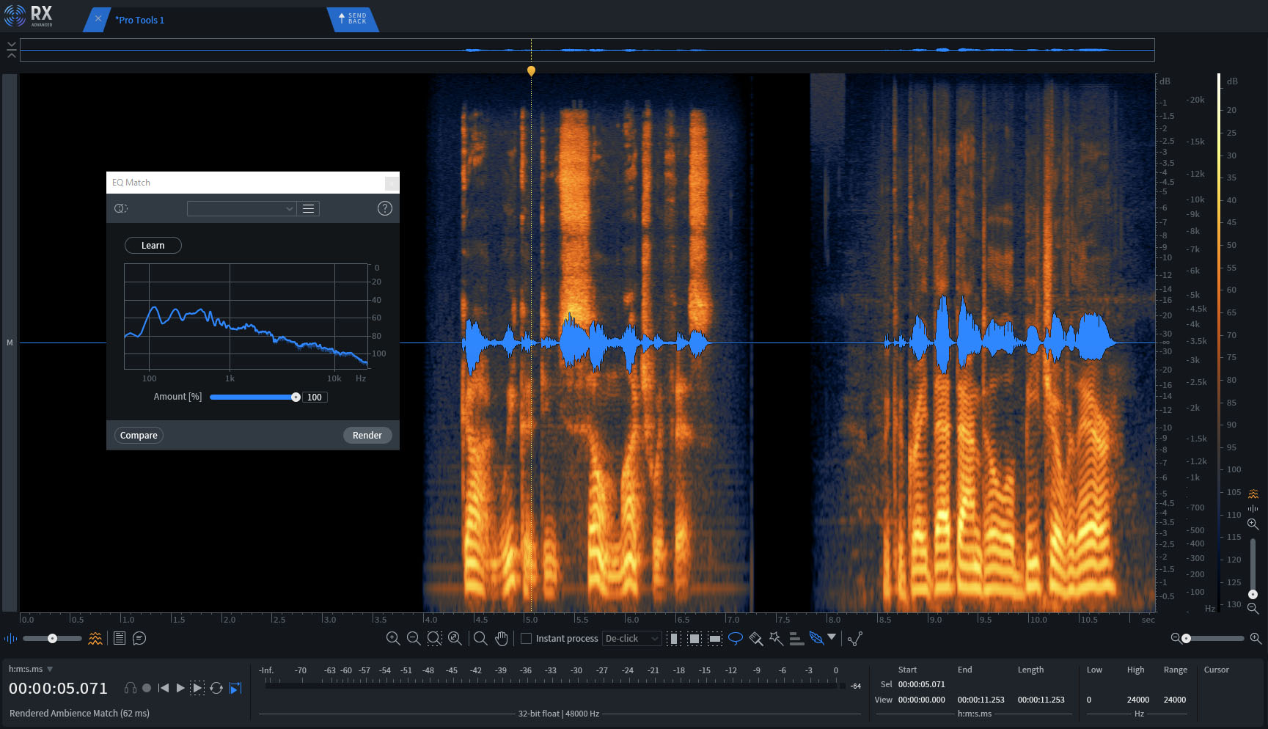Viewport: 1268px width, 729px height.
Task: Click the horizontal zoom slider handle
Action: tap(1186, 639)
